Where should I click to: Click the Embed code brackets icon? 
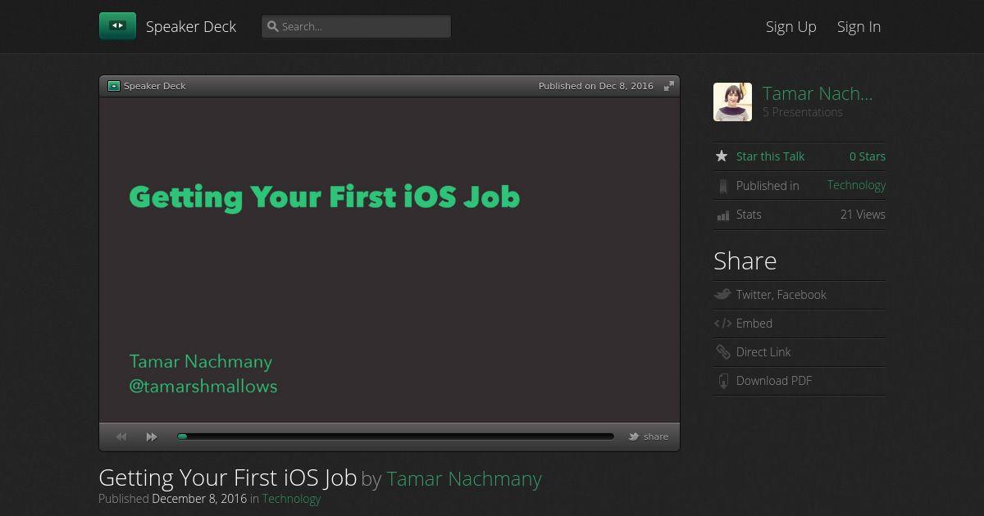[x=722, y=324]
